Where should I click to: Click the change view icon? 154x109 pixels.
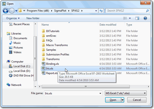[125, 18]
